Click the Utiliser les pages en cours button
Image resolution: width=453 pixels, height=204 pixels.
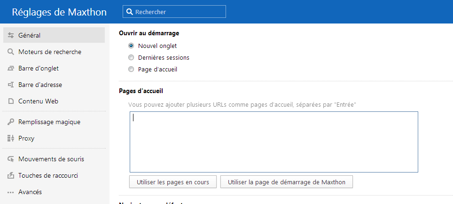click(173, 182)
